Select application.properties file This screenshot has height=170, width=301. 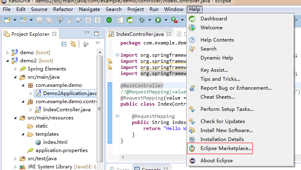click(61, 150)
